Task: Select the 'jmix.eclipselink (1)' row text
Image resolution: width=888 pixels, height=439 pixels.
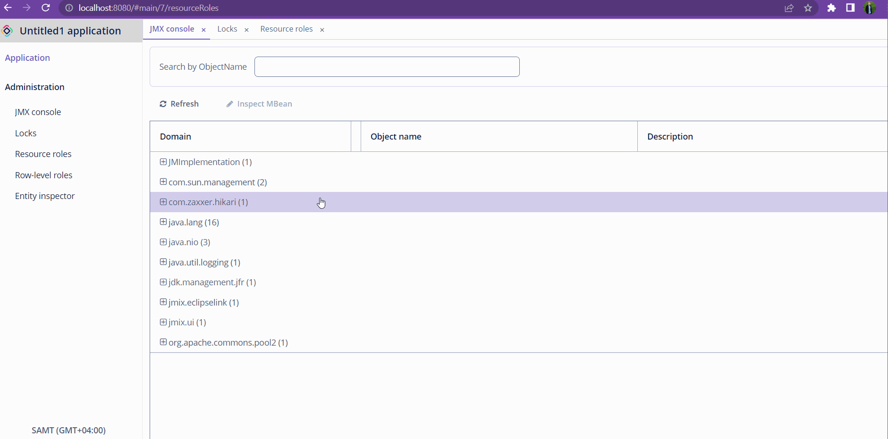Action: click(204, 303)
